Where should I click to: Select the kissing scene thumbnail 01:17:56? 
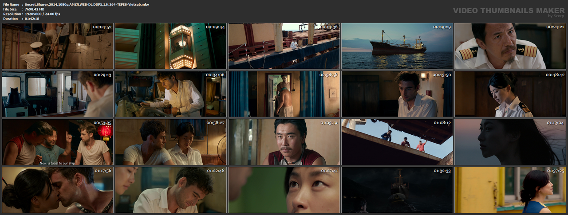(58, 190)
